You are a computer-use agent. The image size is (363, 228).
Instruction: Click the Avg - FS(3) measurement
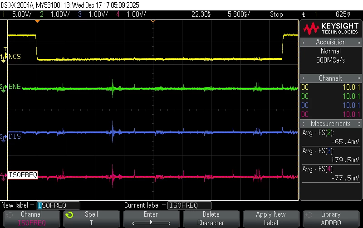[x=318, y=151]
